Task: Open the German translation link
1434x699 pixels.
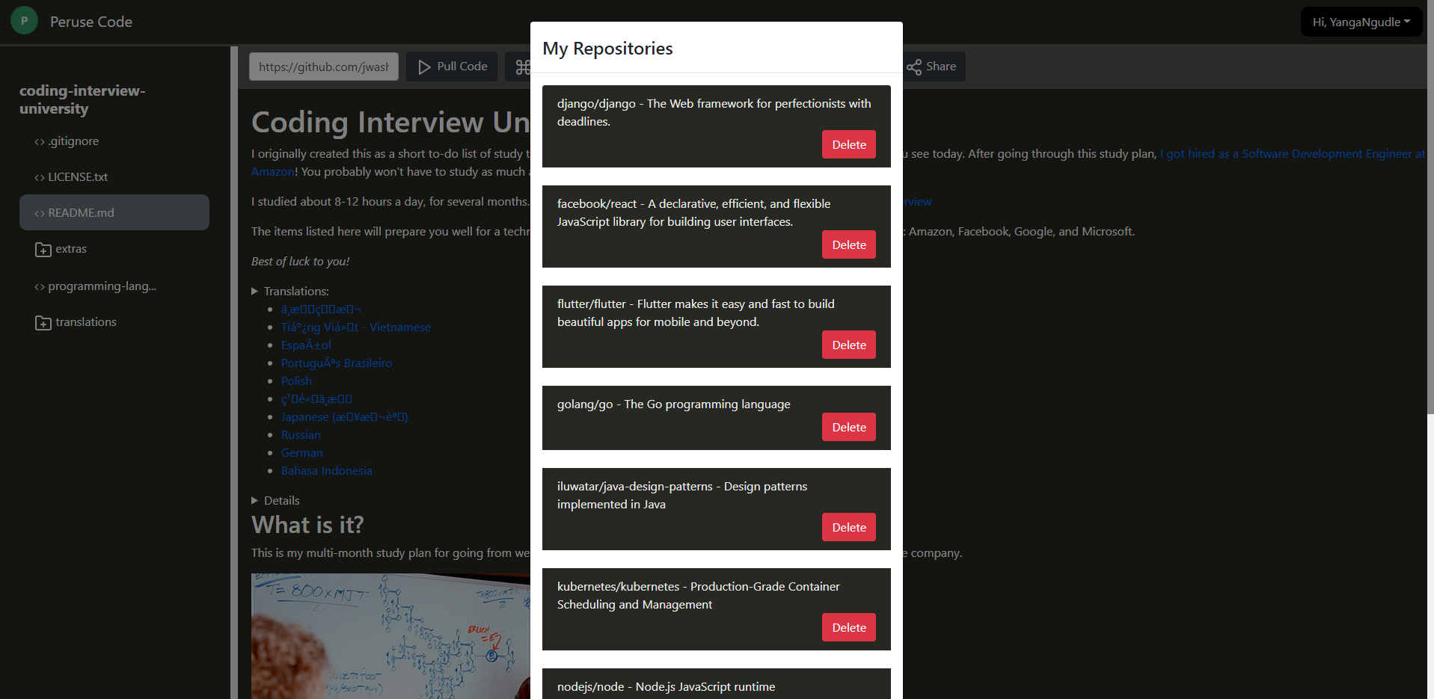Action: 302,452
